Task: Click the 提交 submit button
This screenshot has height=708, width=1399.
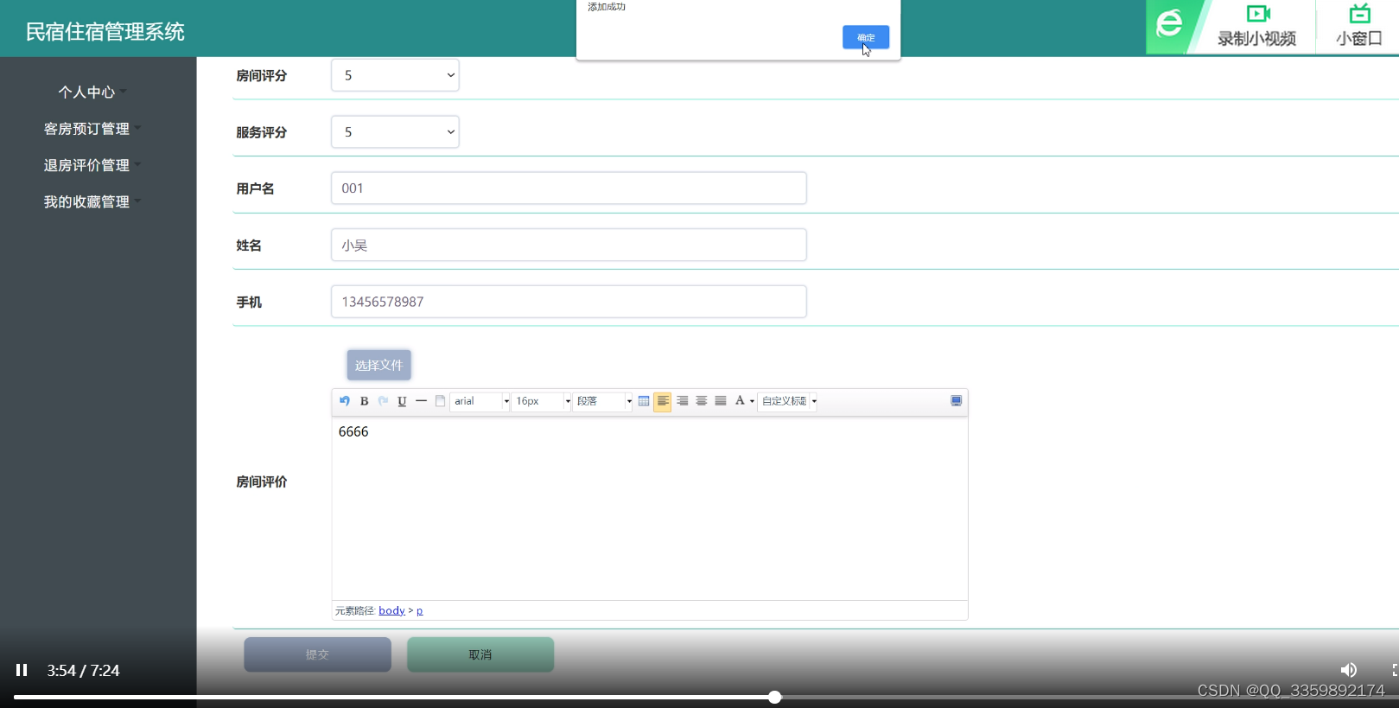Action: [x=317, y=654]
